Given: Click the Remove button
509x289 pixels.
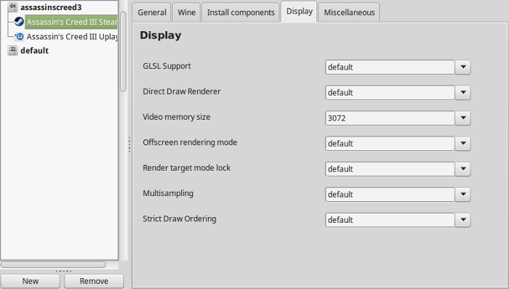Looking at the screenshot, I should click(94, 281).
